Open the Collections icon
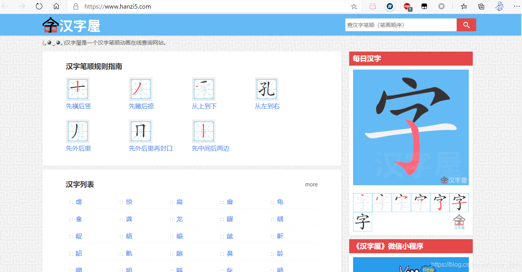522x272 pixels. 481,6
